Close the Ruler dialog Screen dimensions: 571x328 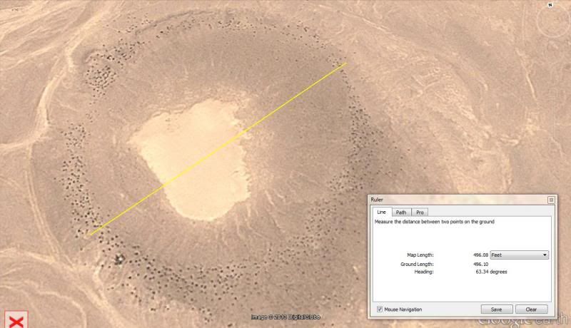coord(551,200)
